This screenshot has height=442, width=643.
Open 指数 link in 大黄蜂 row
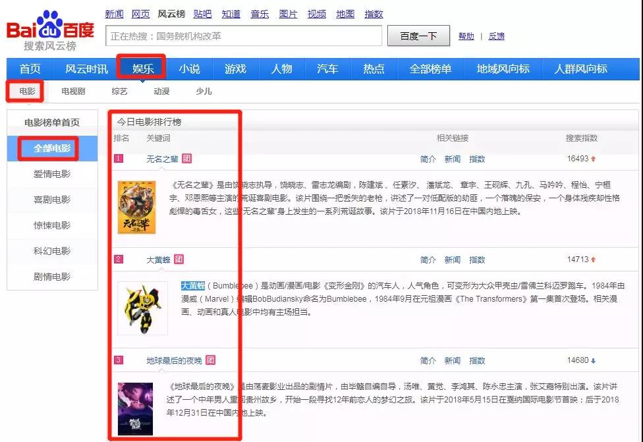pos(477,260)
